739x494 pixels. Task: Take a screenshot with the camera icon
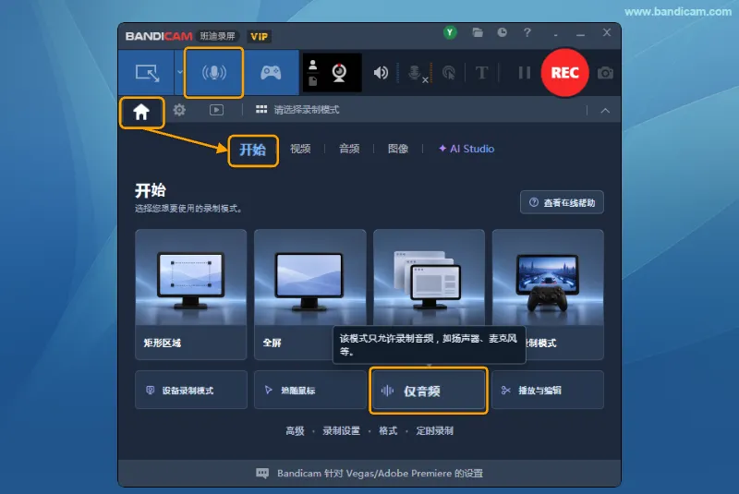pyautogui.click(x=605, y=73)
